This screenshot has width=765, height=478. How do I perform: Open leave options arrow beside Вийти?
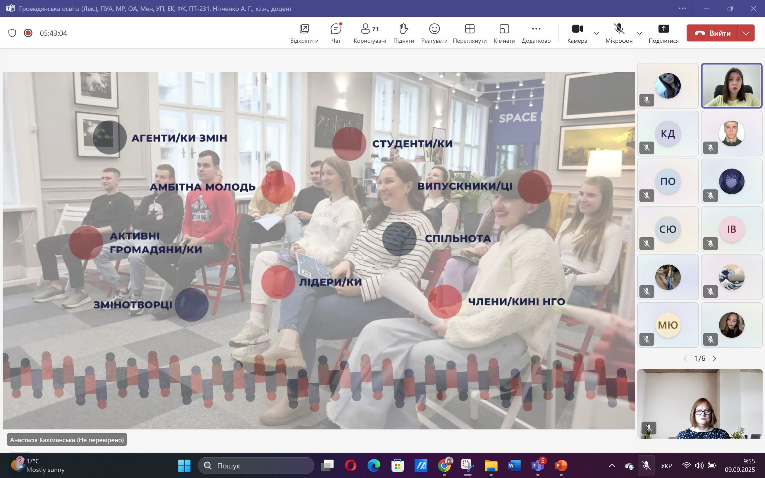tap(746, 33)
